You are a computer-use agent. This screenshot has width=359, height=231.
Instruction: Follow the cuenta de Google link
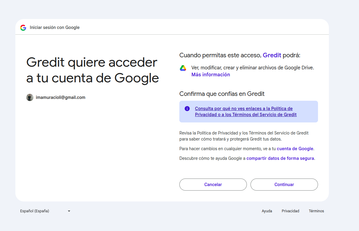point(295,149)
